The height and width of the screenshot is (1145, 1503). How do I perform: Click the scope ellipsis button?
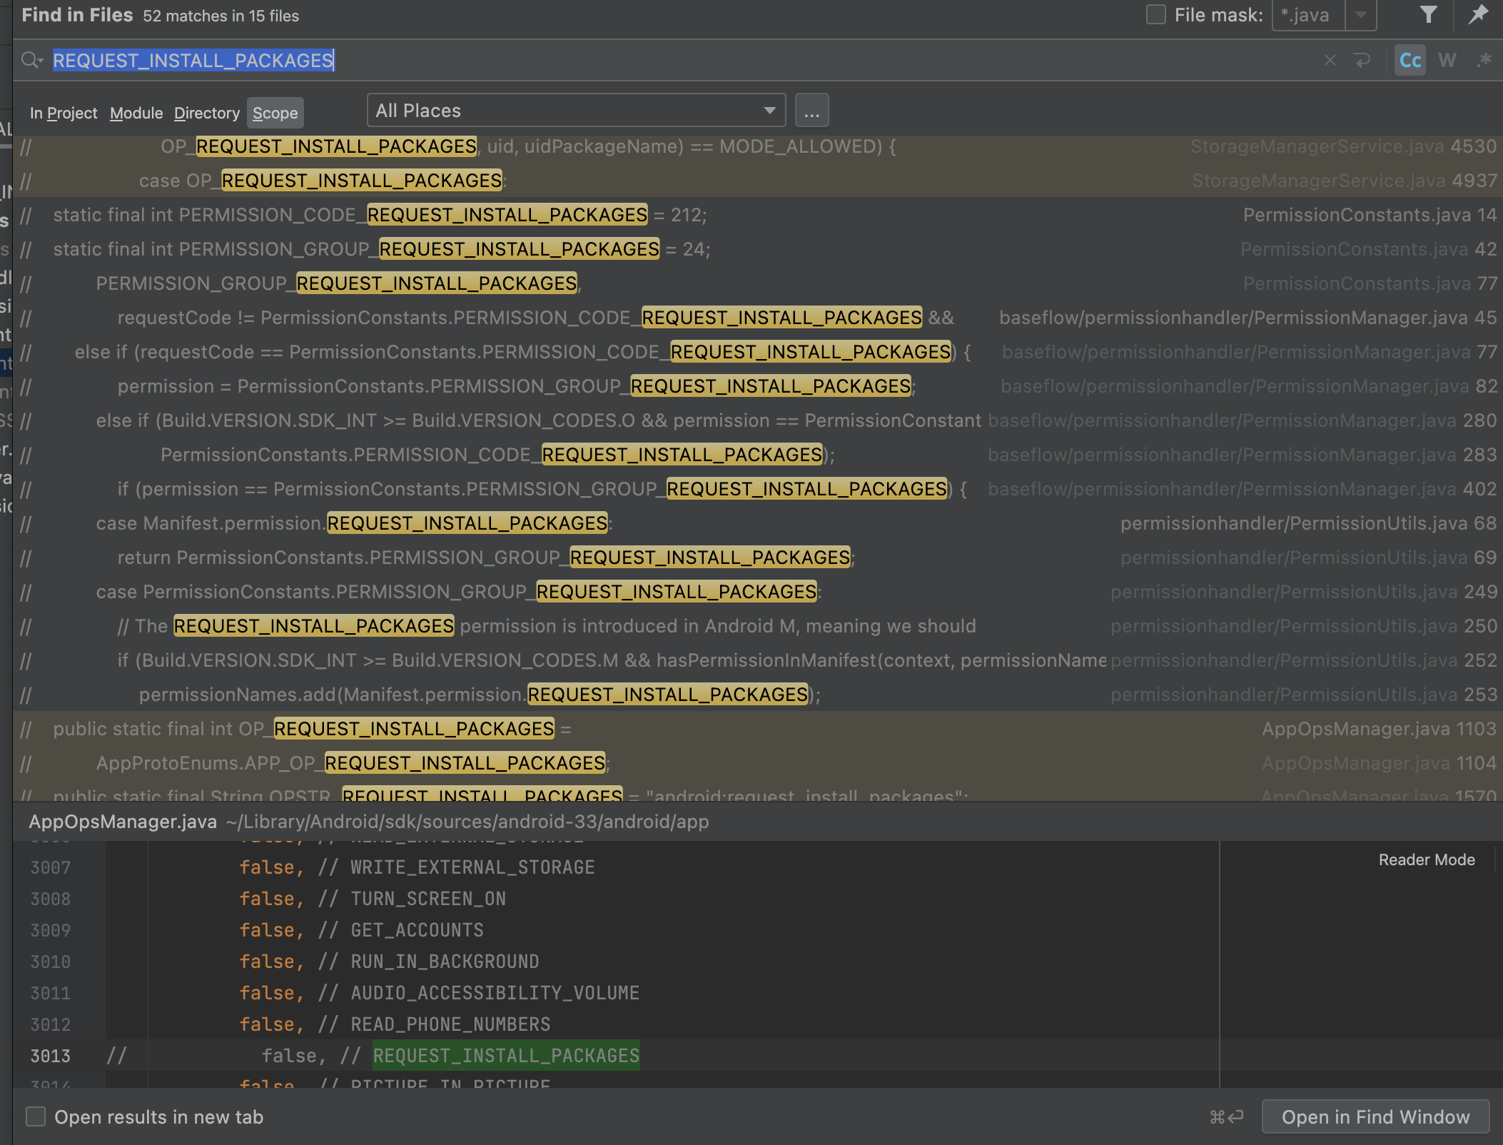(x=811, y=111)
